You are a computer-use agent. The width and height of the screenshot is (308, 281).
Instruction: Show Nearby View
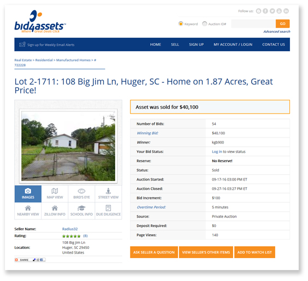28,211
